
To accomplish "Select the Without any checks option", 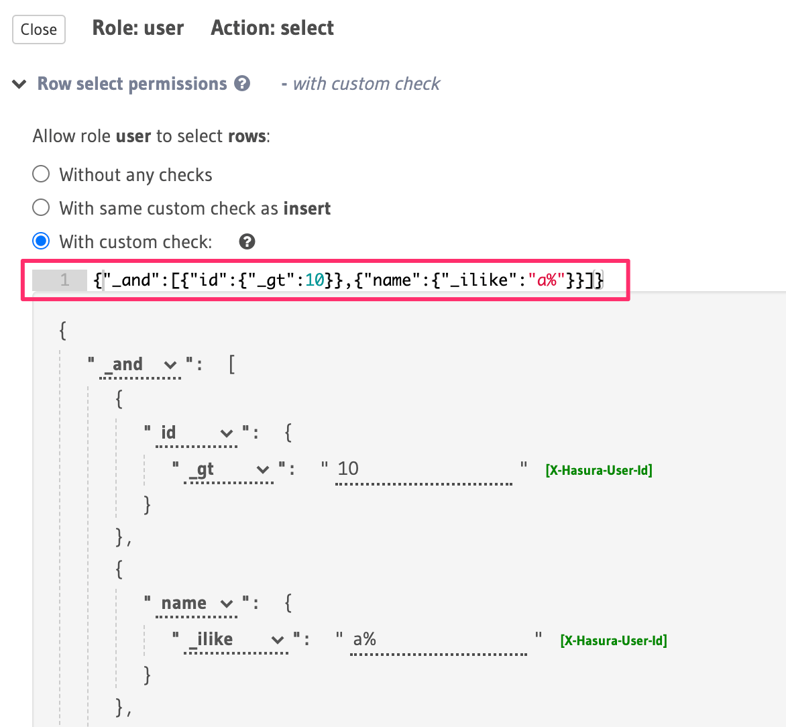I will pyautogui.click(x=42, y=174).
